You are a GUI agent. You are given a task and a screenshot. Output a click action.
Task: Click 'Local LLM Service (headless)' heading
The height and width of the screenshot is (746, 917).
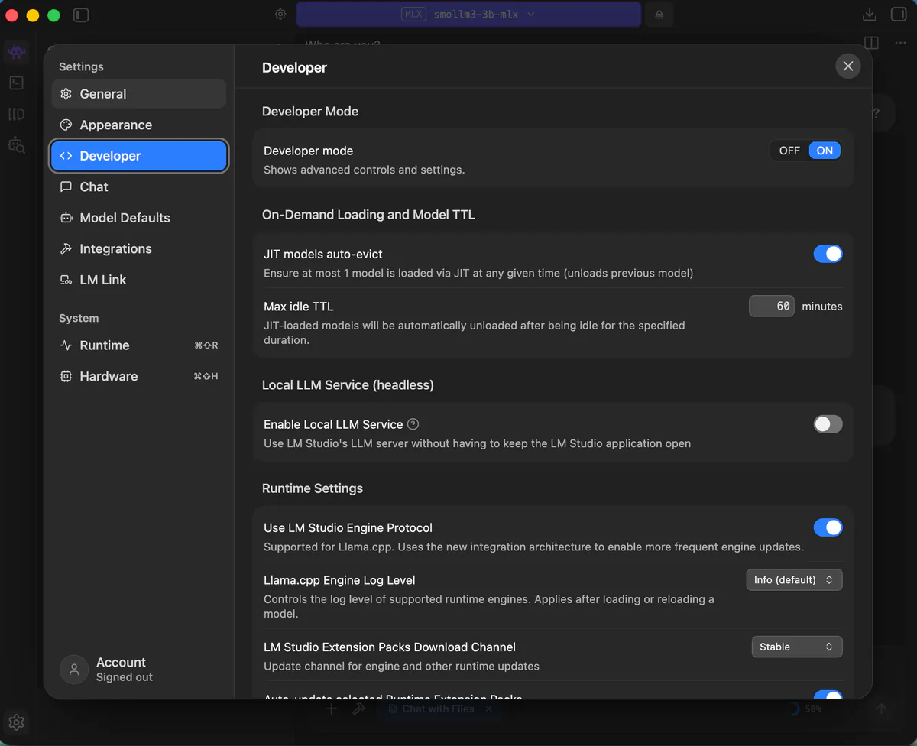[348, 385]
